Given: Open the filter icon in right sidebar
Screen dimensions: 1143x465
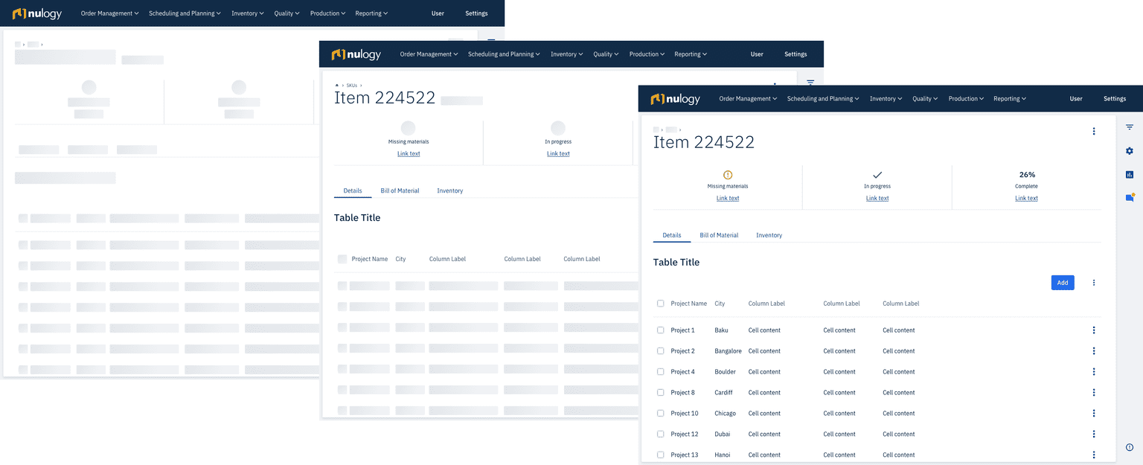Looking at the screenshot, I should 1129,127.
